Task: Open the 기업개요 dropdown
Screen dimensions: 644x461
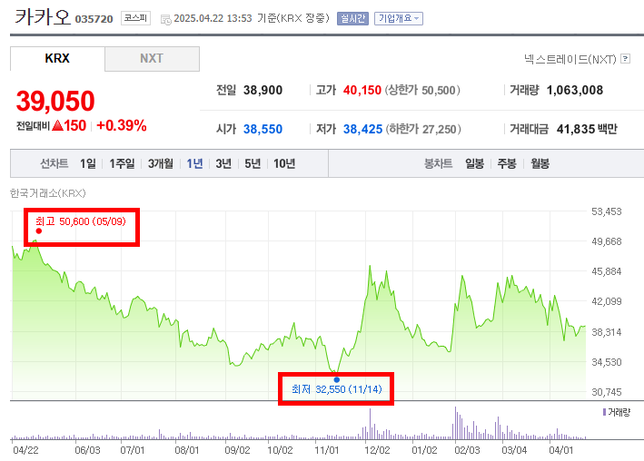Action: click(399, 18)
